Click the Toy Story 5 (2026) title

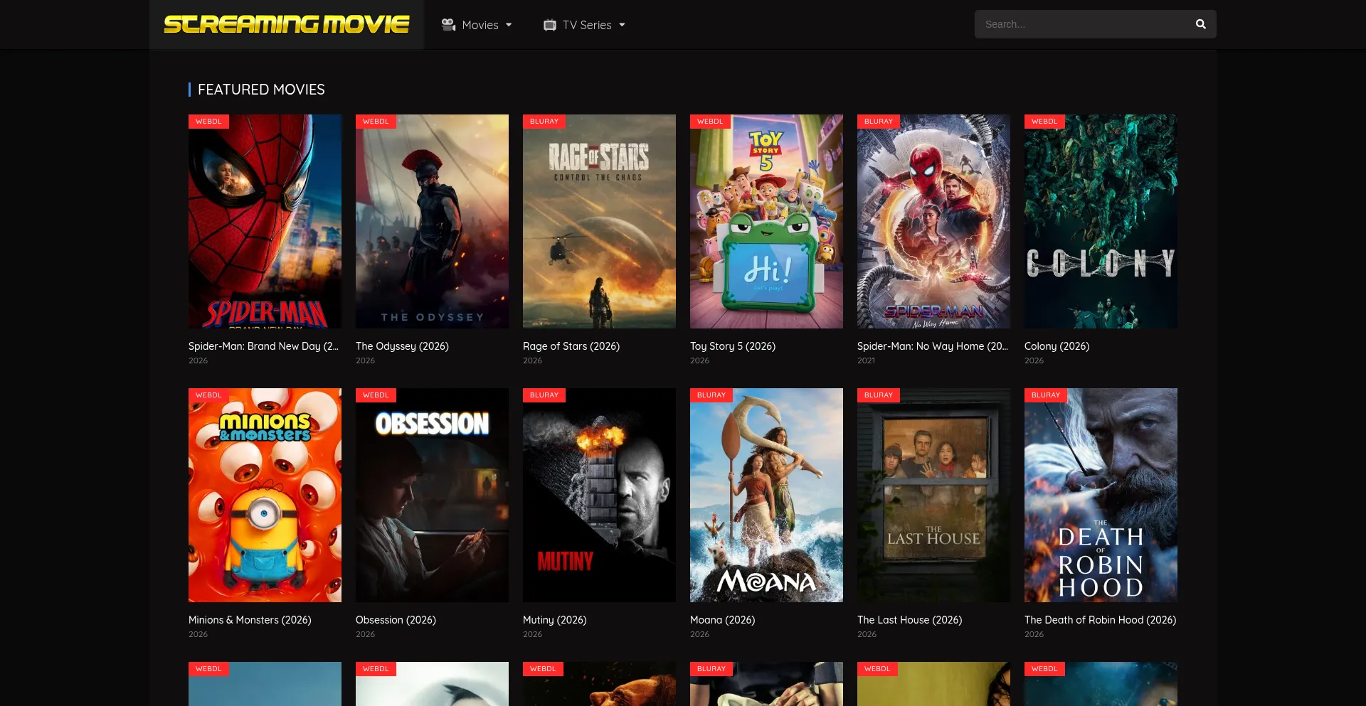pyautogui.click(x=733, y=346)
